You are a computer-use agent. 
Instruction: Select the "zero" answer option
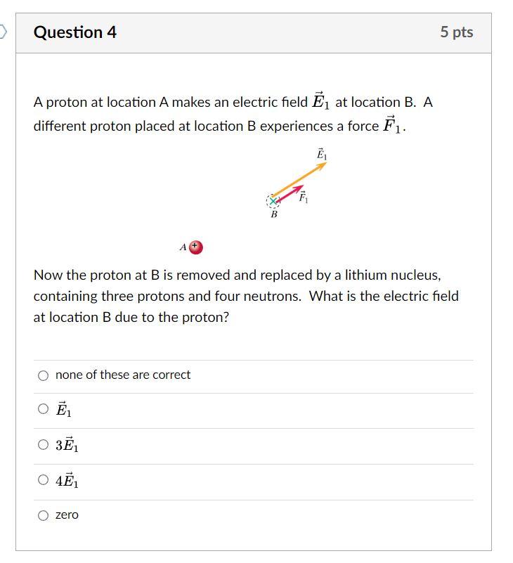point(43,515)
